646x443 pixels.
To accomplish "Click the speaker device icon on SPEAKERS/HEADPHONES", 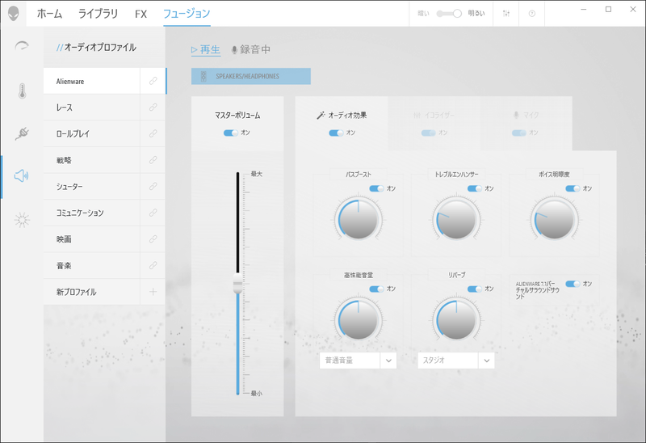I will (203, 76).
